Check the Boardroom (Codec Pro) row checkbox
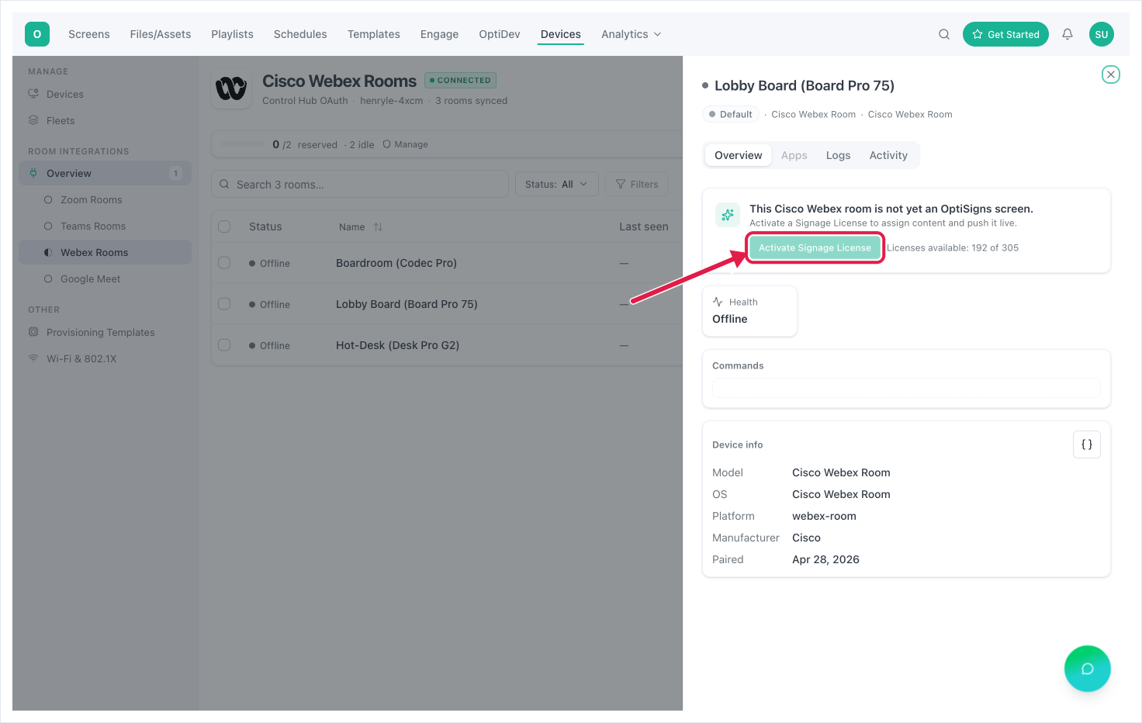 click(x=224, y=263)
